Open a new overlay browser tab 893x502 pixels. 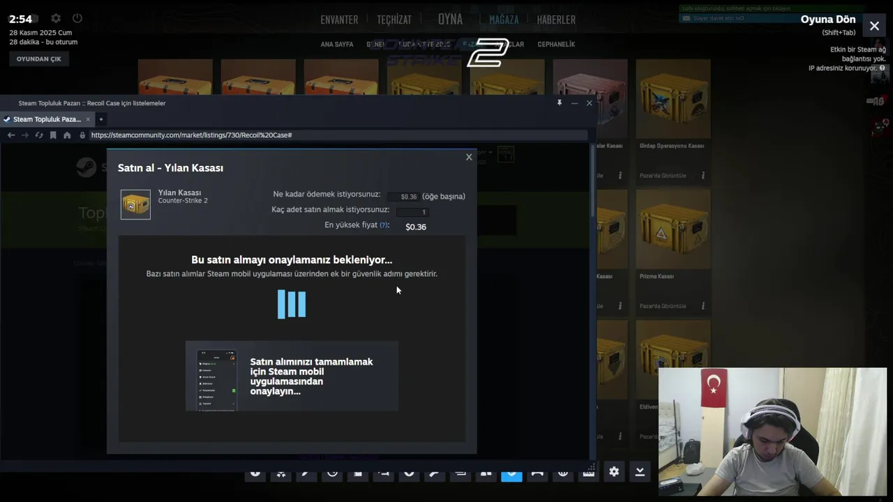point(101,119)
